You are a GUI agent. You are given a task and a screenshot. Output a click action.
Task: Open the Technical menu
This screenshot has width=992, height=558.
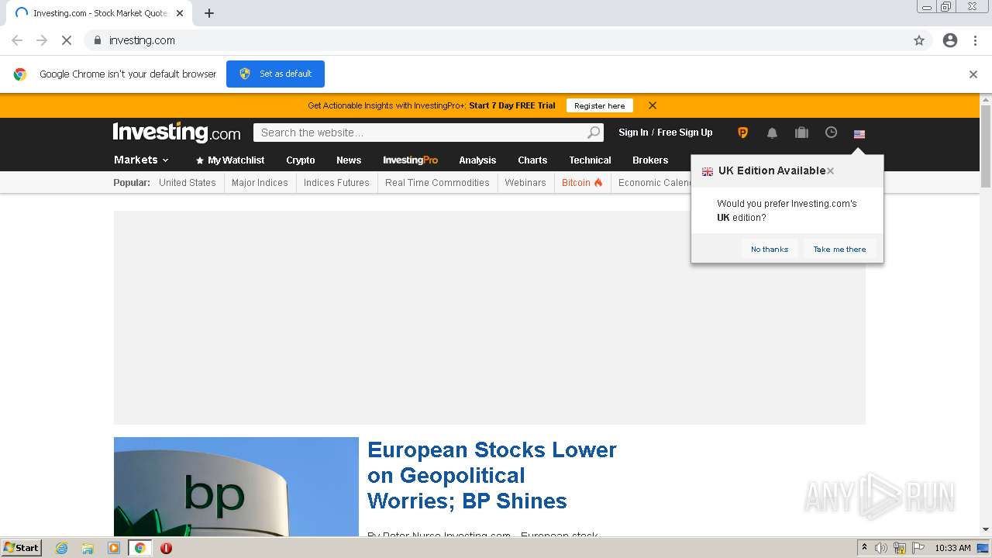[590, 160]
